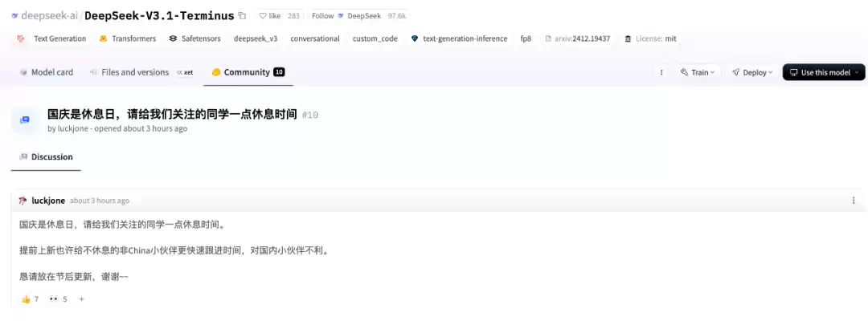Image resolution: width=868 pixels, height=325 pixels.
Task: Expand the Deploy dropdown
Action: 751,72
